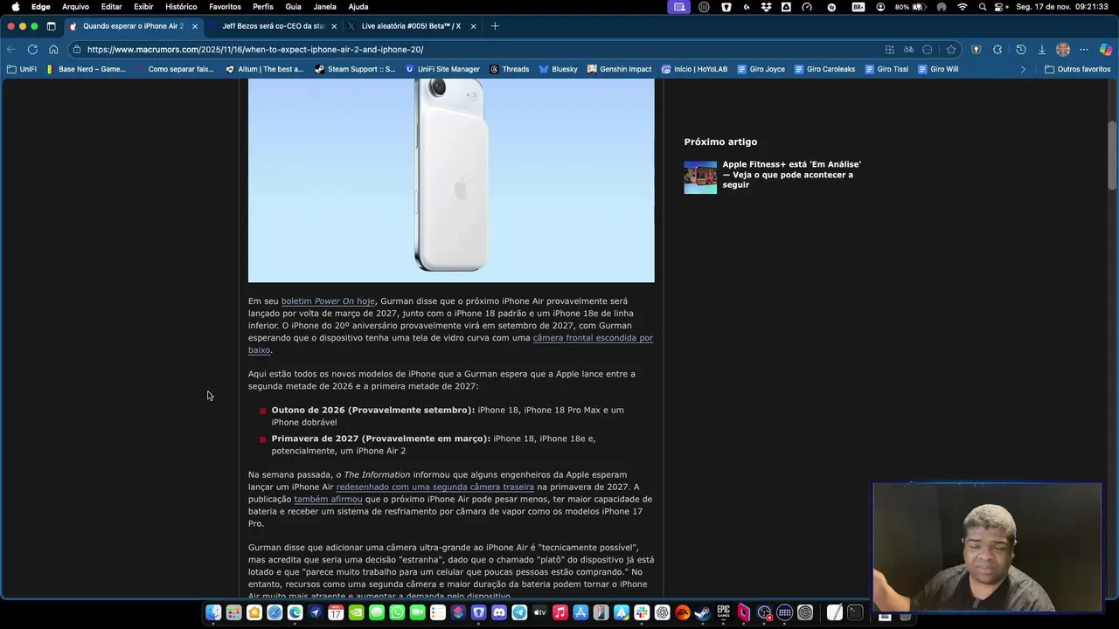Open the Downloads arrow icon

[1041, 50]
